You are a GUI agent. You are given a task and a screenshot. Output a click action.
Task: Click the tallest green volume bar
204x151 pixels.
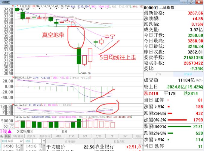(x=79, y=123)
